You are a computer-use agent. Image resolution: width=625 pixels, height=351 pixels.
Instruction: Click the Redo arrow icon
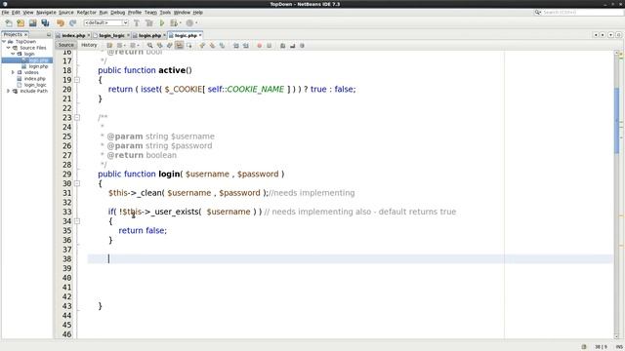(x=72, y=23)
